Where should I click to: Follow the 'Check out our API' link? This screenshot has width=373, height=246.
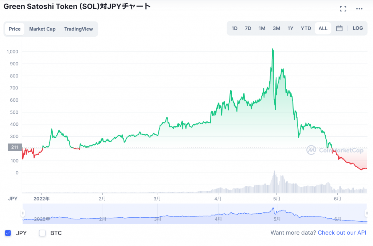point(342,233)
